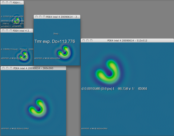Click the 'PDE4 Intel 4 20090614 - 2...' title

[62, 17]
